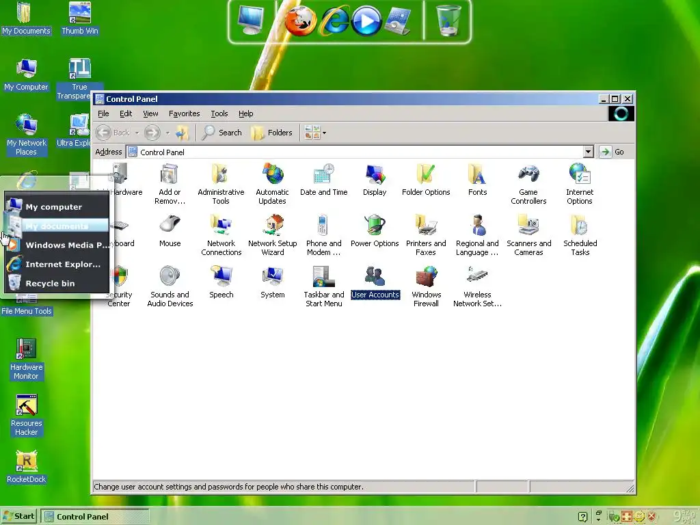Click in the Address bar field
Image resolution: width=700 pixels, height=525 pixels.
click(360, 152)
